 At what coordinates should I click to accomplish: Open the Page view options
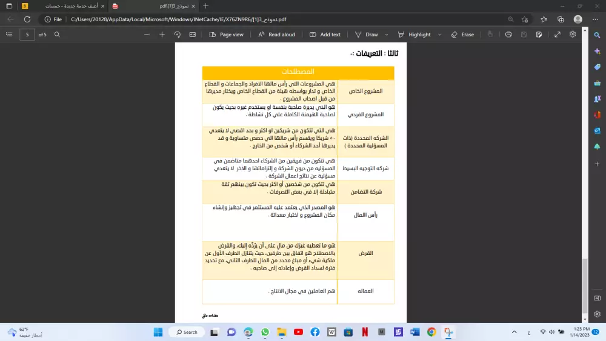point(226,35)
